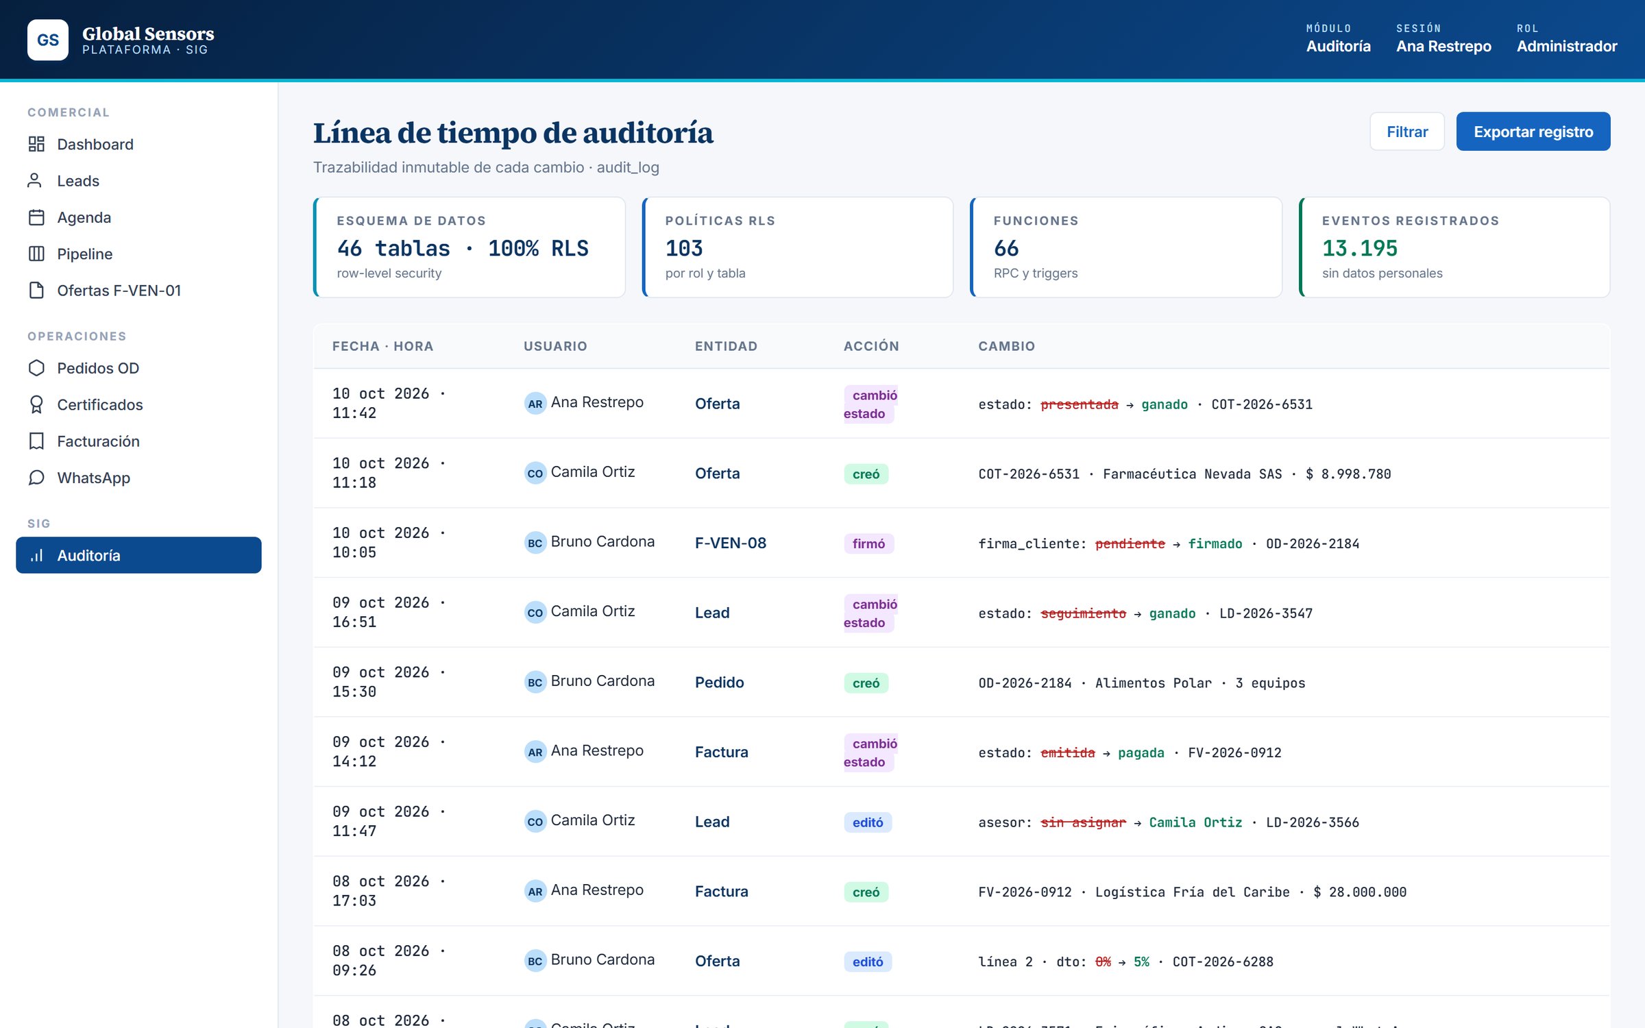Click 'creó' badge in the 17:03 row
This screenshot has width=1645, height=1028.
click(x=866, y=892)
